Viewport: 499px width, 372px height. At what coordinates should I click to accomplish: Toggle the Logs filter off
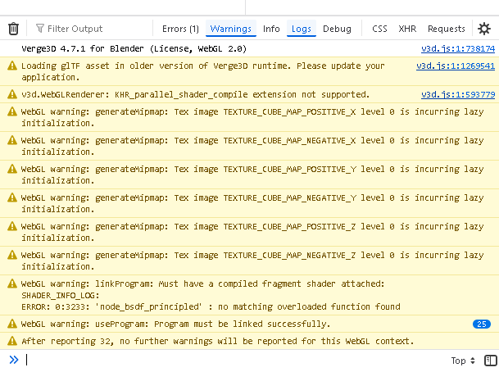coord(301,29)
